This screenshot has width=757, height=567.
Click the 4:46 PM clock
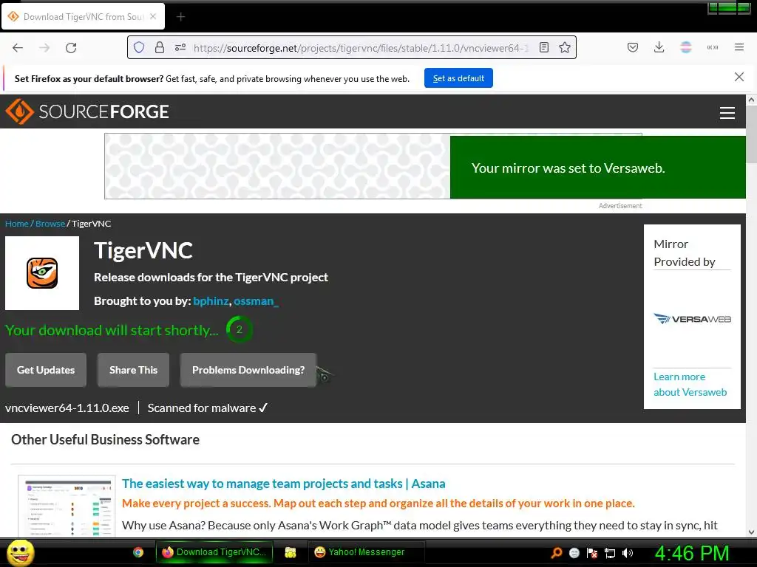(692, 553)
